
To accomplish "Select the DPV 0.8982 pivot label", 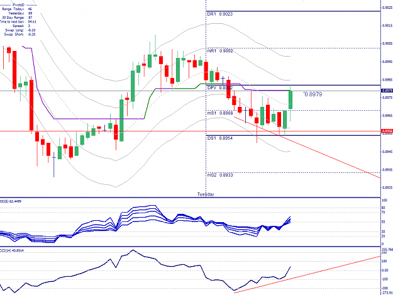I will (x=220, y=88).
